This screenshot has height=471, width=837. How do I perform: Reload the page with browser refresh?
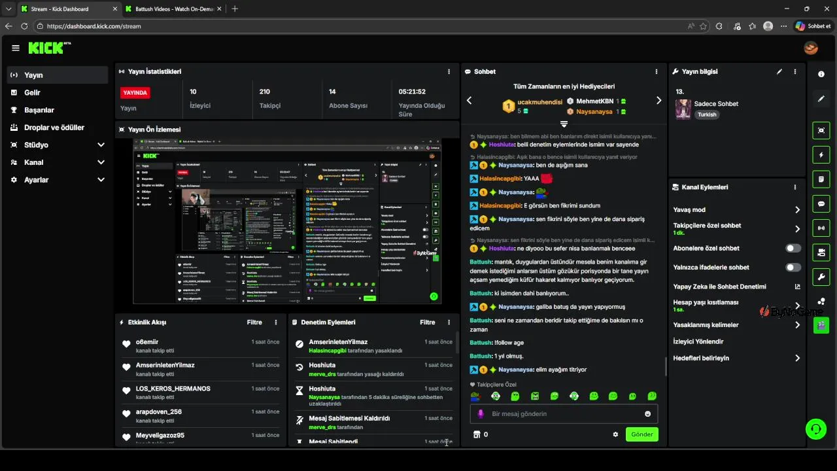pyautogui.click(x=24, y=26)
